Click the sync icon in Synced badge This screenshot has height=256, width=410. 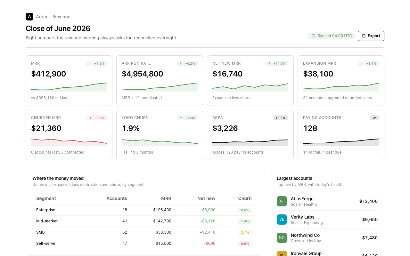[313, 36]
